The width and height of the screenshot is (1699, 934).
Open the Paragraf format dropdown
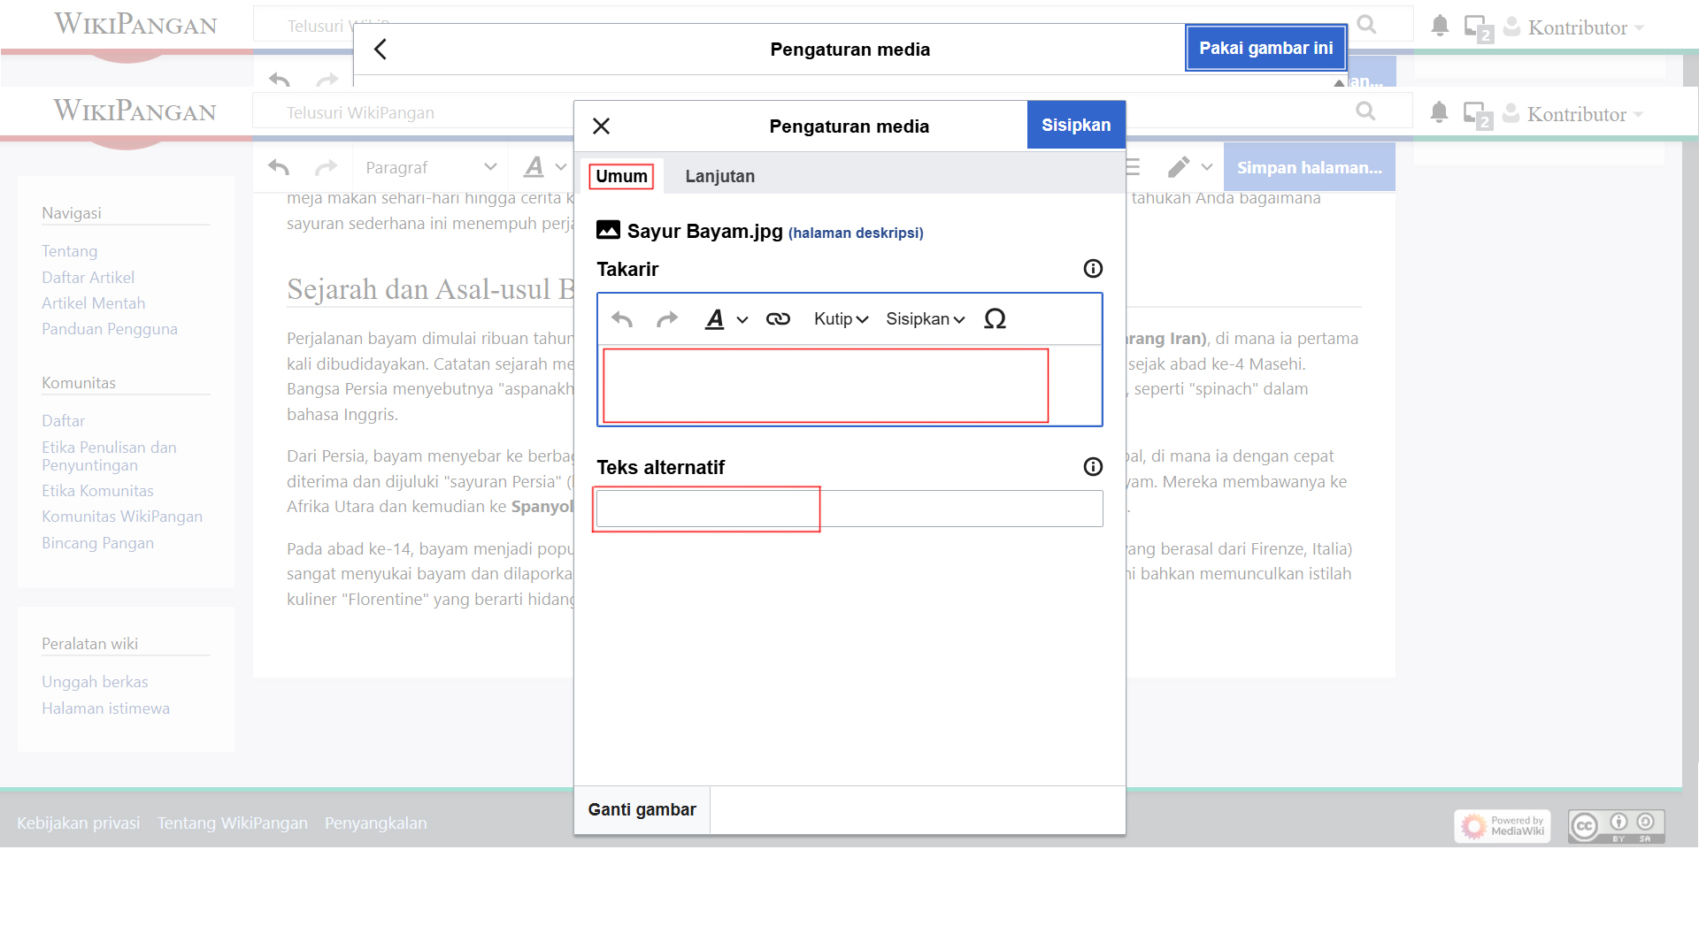click(x=430, y=167)
